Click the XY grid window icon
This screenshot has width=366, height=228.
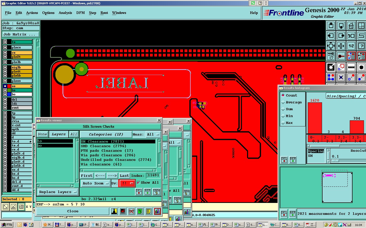361,26
